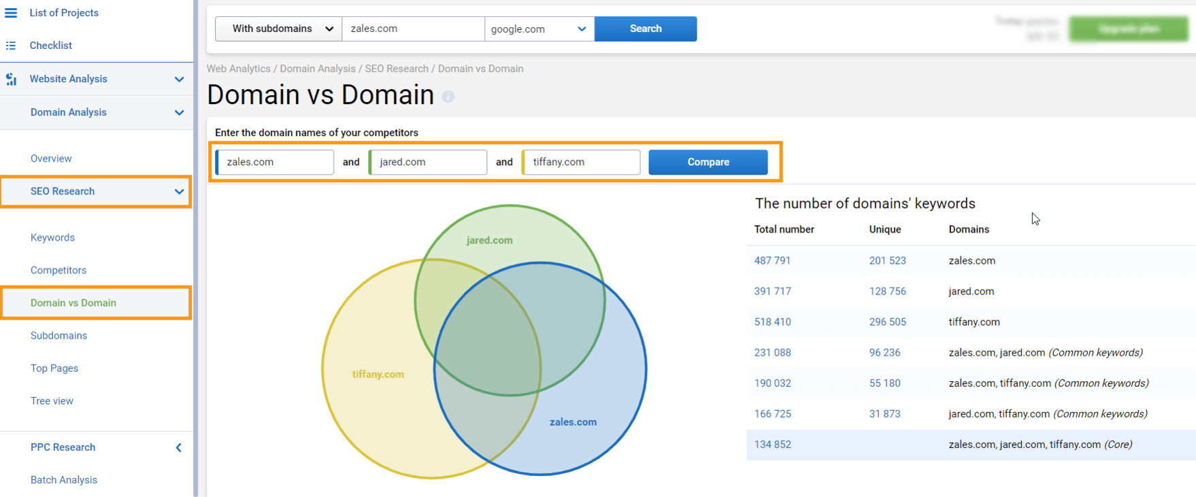Image resolution: width=1196 pixels, height=497 pixels.
Task: Click unique value 31 873
Action: tap(884, 413)
